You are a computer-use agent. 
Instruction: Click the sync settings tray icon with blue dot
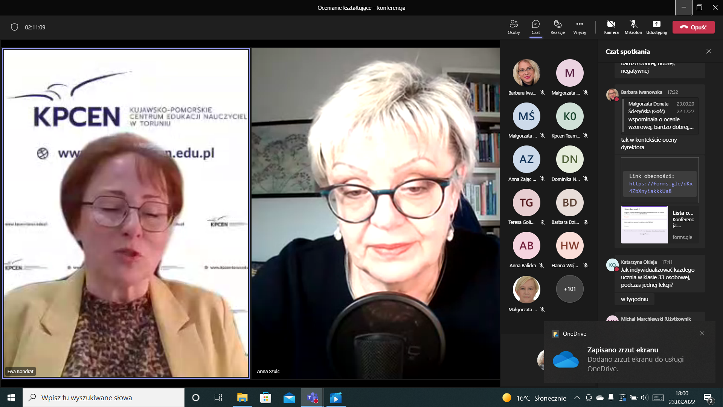622,398
